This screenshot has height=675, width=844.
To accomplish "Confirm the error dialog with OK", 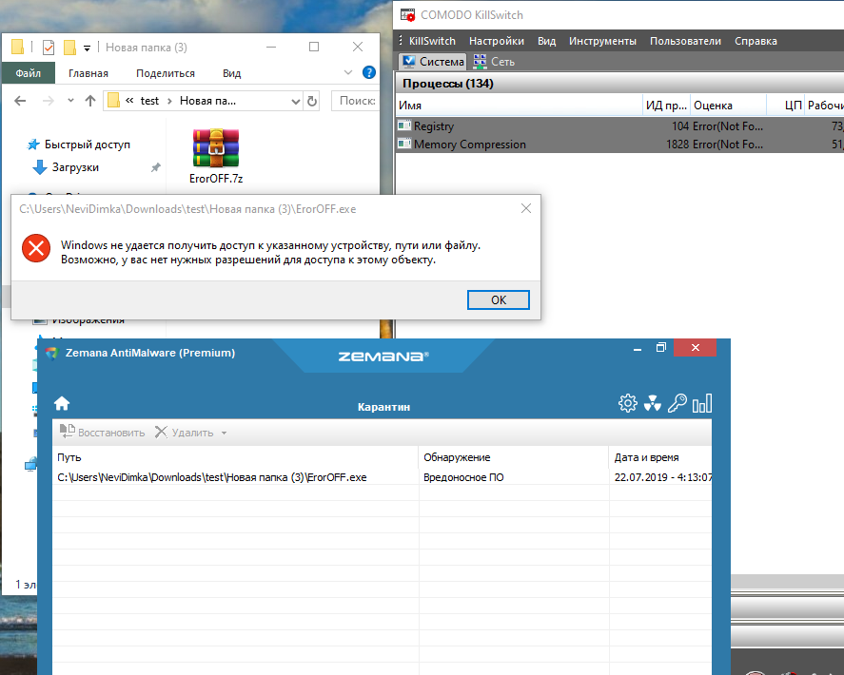I will point(499,300).
